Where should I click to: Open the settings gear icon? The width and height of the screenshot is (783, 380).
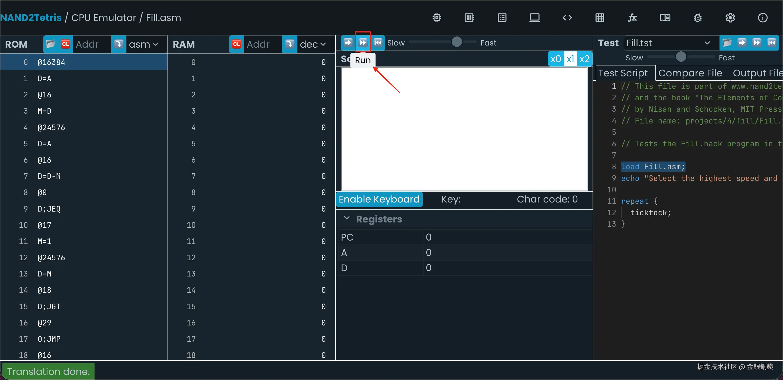(730, 18)
